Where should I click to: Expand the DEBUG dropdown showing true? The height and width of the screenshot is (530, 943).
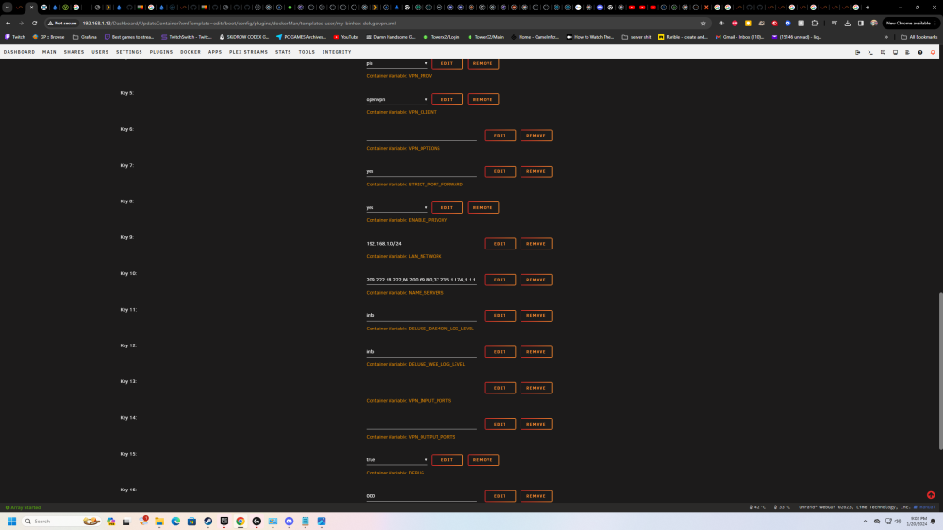(397, 459)
